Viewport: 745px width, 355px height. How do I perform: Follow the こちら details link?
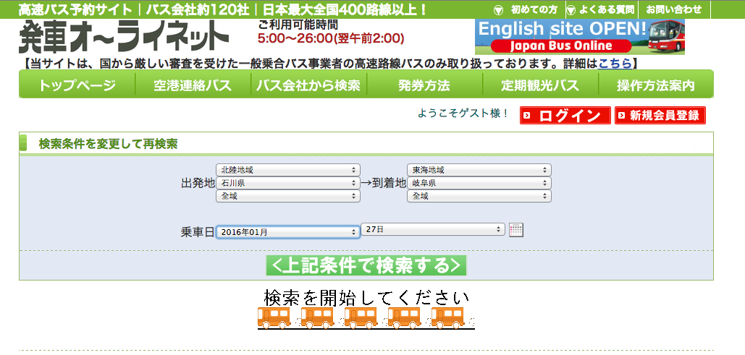coord(615,63)
